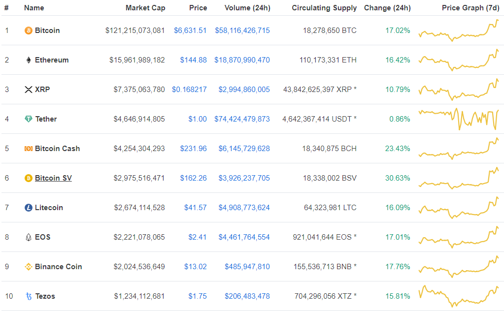Open EOS 7-day price graph

point(459,237)
